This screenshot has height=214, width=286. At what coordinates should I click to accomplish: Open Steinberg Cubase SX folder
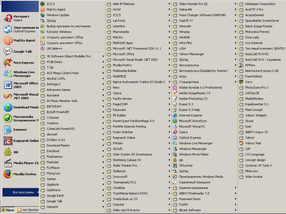click(x=139, y=160)
